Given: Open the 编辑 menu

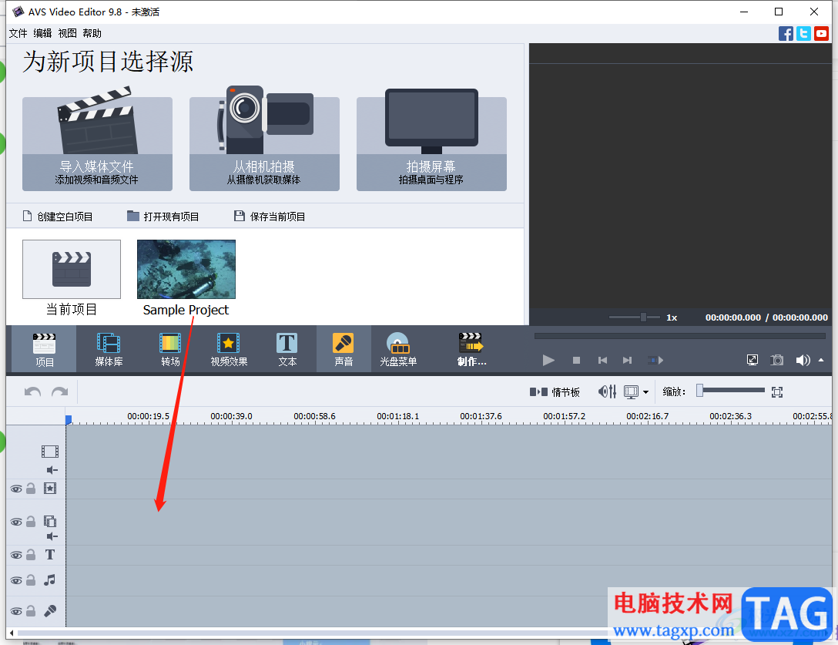Looking at the screenshot, I should (x=43, y=33).
